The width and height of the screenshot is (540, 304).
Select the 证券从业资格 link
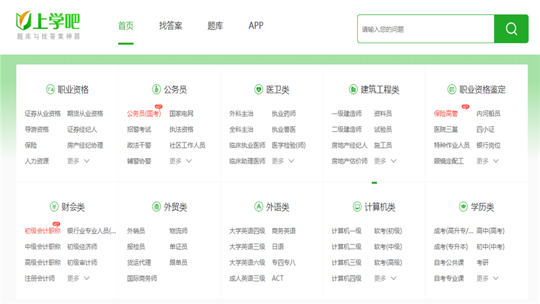click(x=43, y=113)
